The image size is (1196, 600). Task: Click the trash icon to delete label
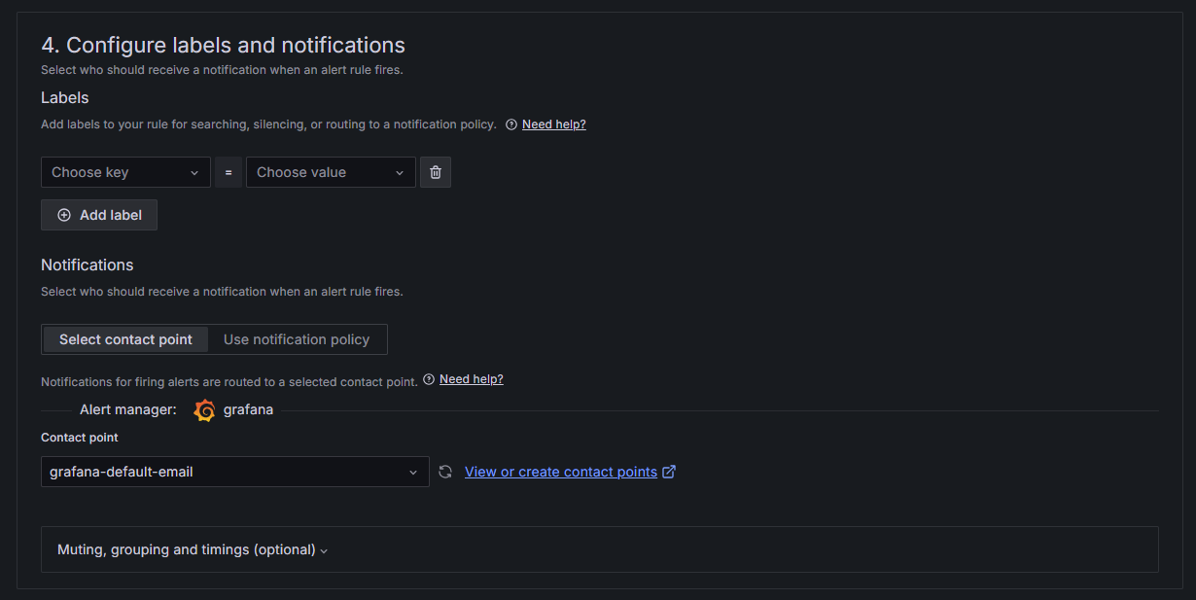click(x=436, y=172)
